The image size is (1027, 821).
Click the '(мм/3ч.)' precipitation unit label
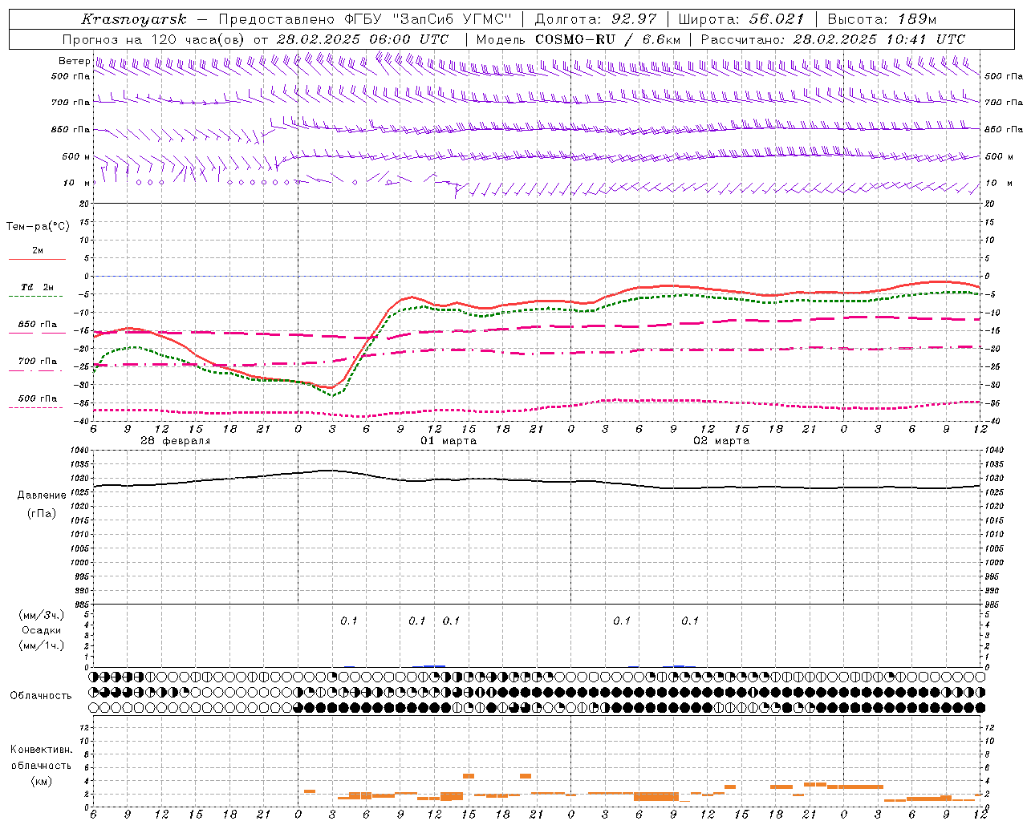pyautogui.click(x=42, y=615)
